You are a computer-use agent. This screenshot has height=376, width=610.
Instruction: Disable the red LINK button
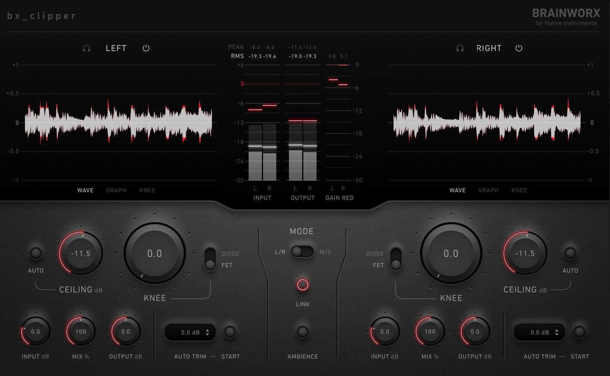pos(303,285)
